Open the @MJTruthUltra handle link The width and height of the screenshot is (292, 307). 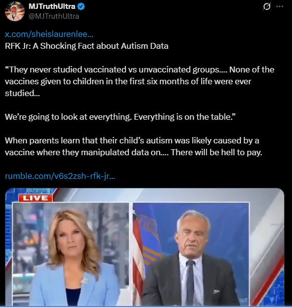(54, 16)
